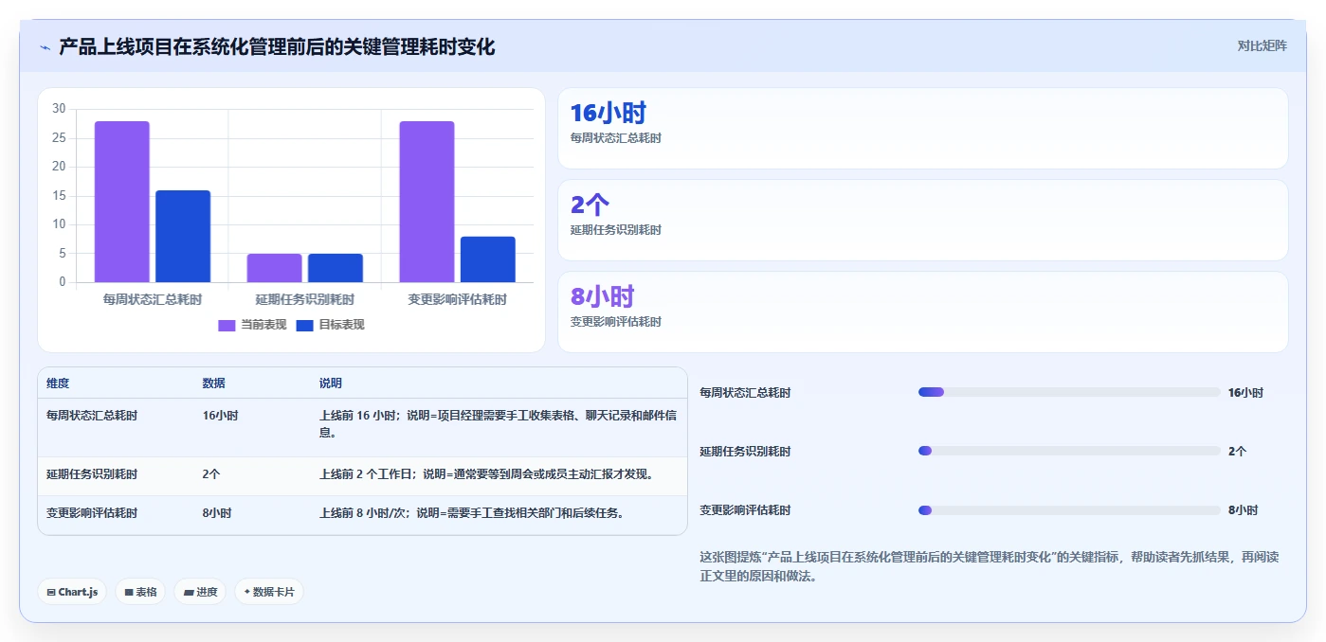This screenshot has height=642, width=1326.
Task: Click the 延期任务识别耗时 cell in the table
Action: 92,474
